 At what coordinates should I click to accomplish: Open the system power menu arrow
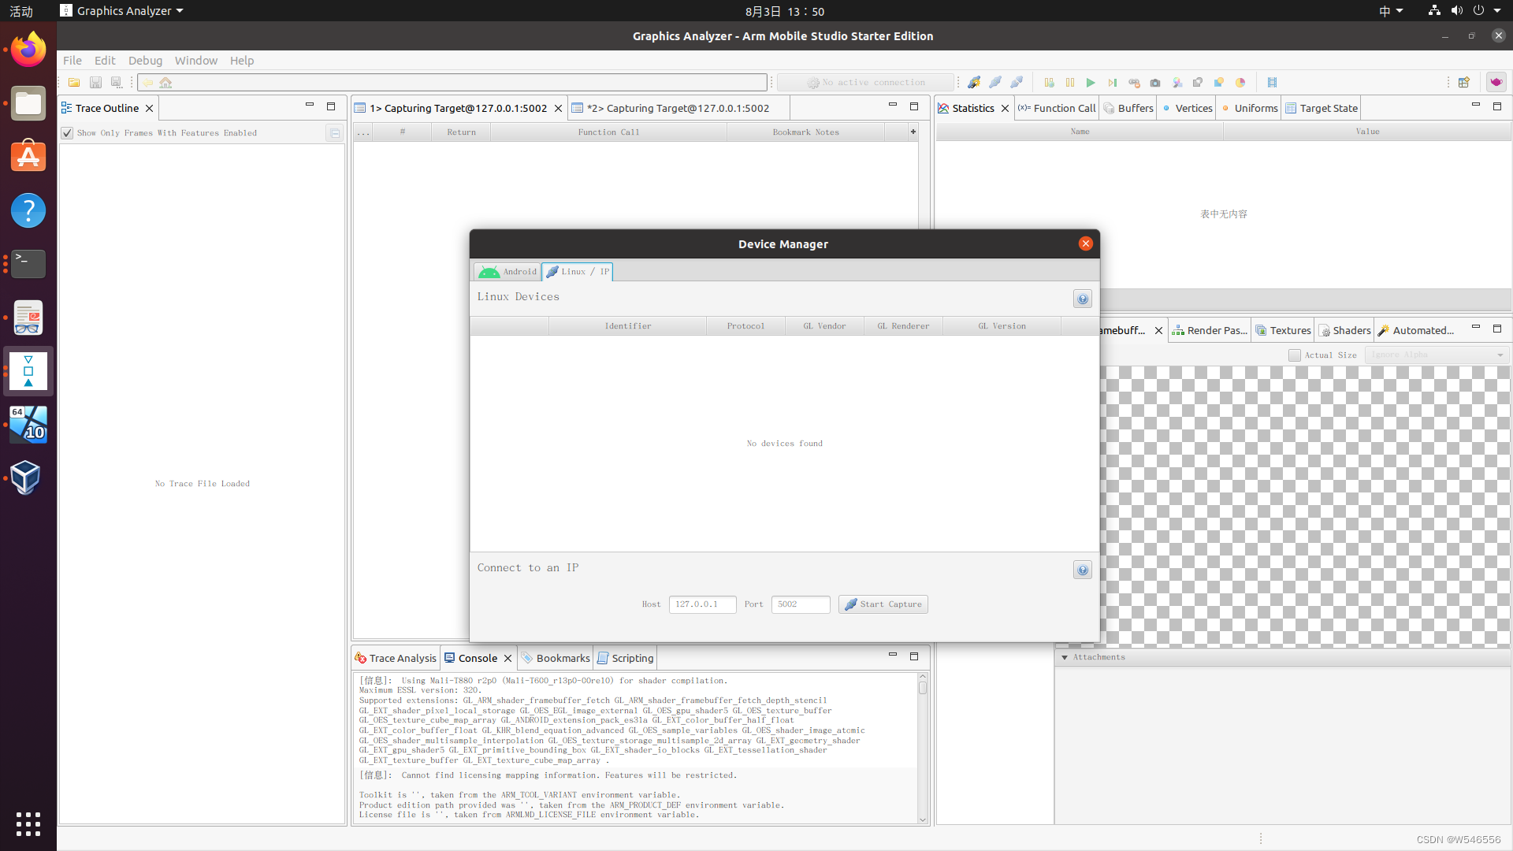point(1498,10)
